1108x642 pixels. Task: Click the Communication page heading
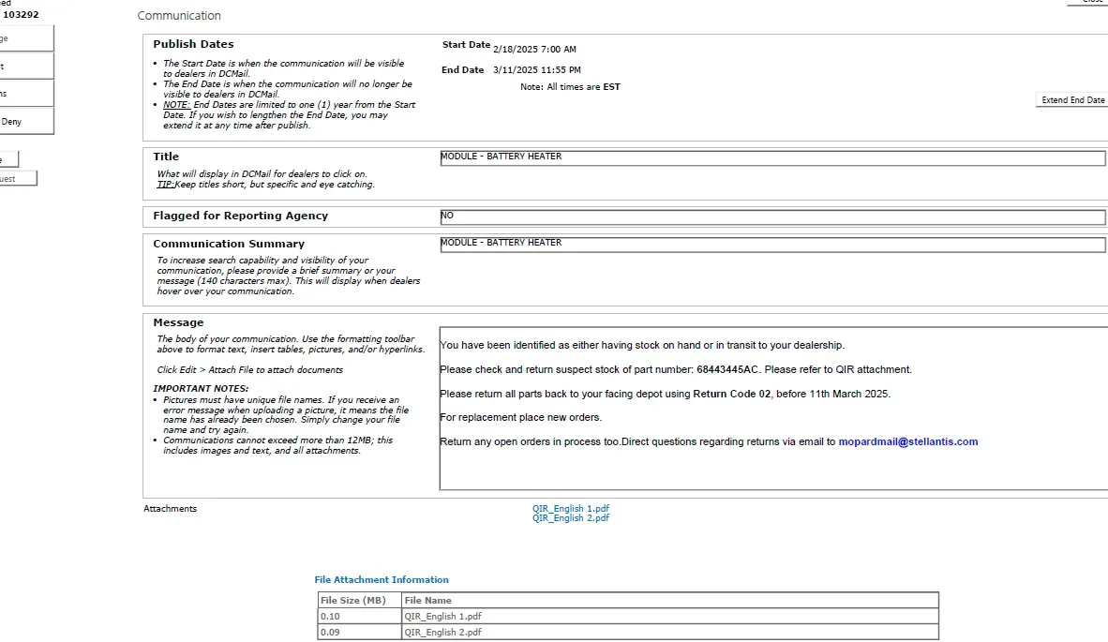point(179,16)
